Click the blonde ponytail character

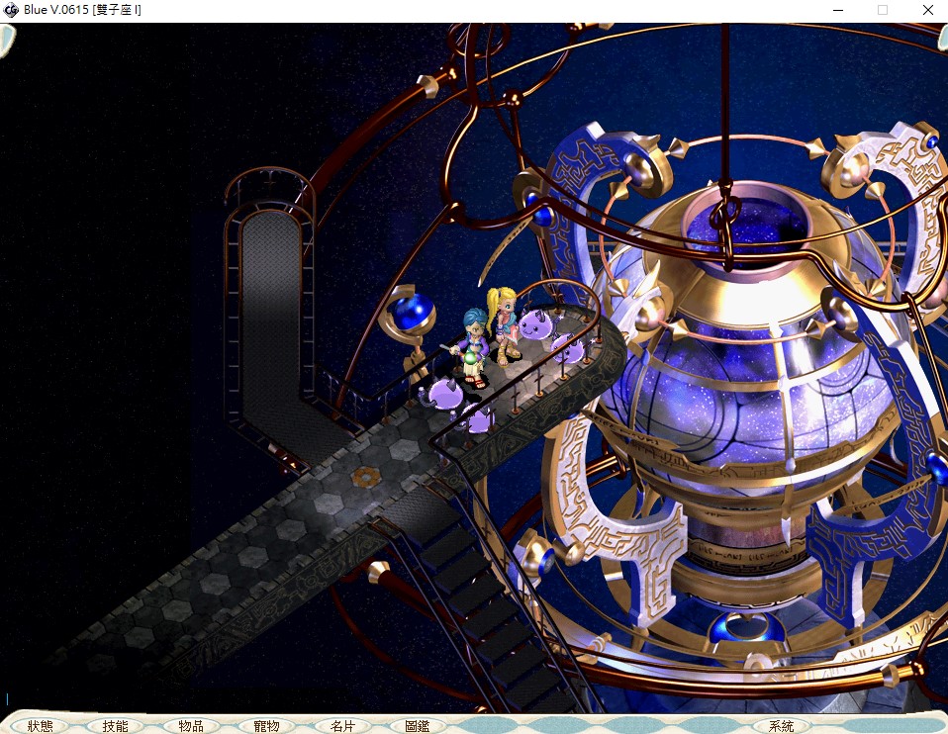[505, 326]
